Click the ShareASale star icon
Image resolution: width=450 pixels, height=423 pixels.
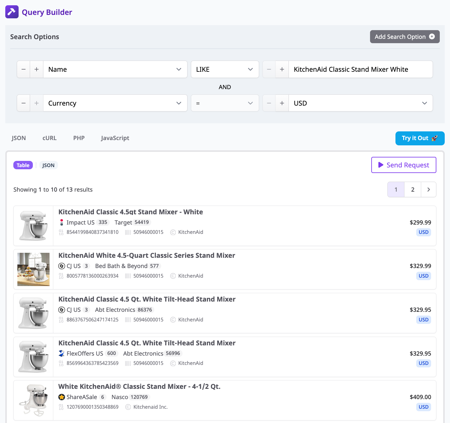pyautogui.click(x=62, y=397)
